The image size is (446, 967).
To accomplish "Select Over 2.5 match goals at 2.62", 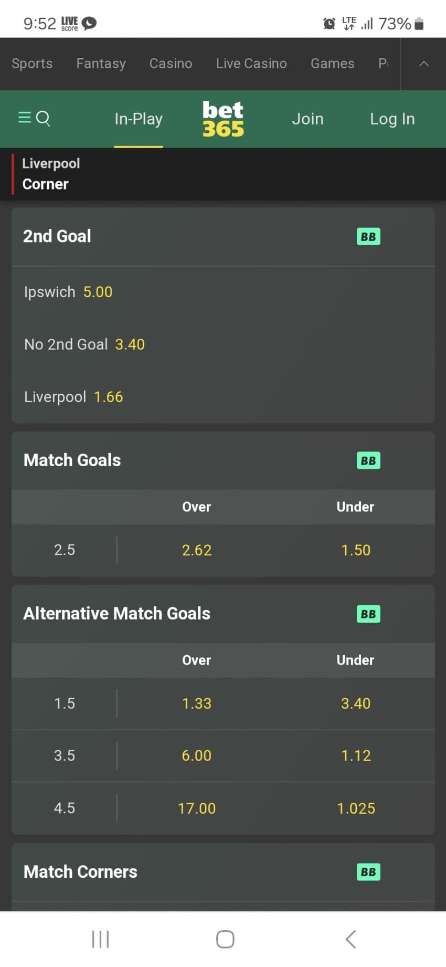I will pyautogui.click(x=197, y=550).
